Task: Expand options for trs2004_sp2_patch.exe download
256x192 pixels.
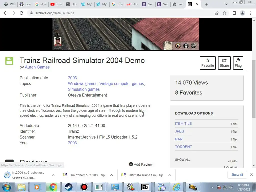Action: (53, 175)
